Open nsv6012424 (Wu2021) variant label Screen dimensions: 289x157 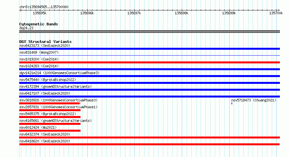pos(38,127)
